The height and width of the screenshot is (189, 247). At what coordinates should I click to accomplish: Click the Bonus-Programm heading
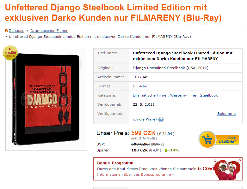(115, 163)
